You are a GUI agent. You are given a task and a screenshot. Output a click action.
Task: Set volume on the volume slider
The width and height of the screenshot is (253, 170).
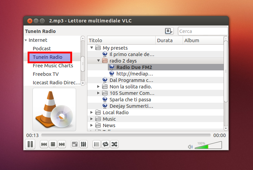click(208, 145)
